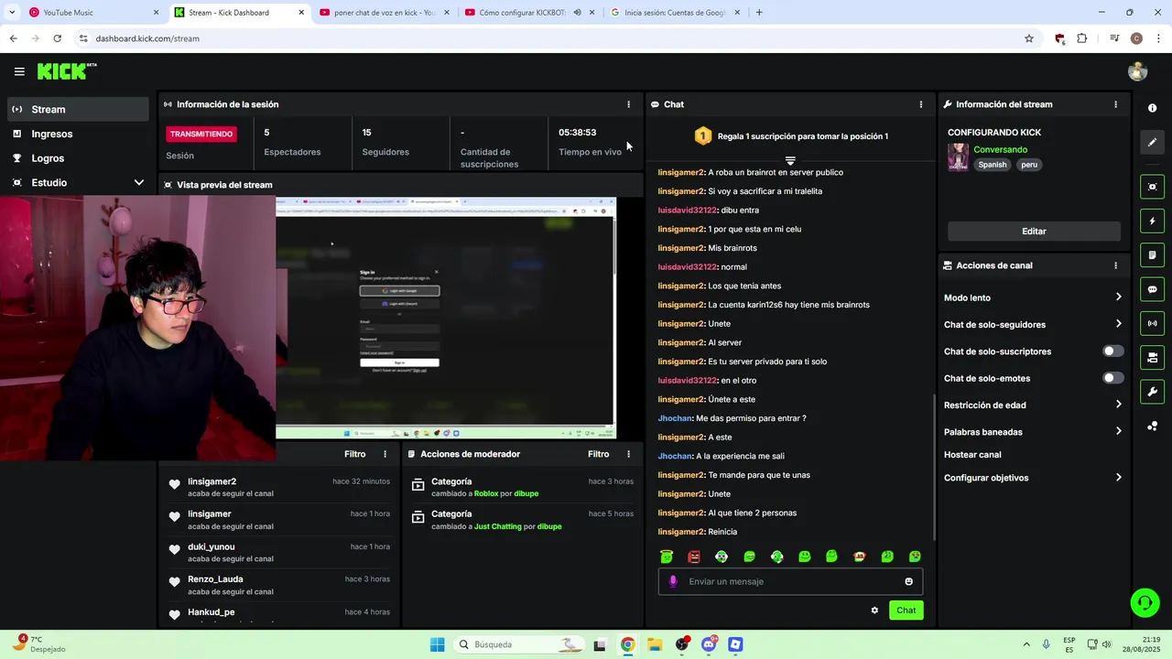Click the Just Chatting category cover image

(x=958, y=157)
